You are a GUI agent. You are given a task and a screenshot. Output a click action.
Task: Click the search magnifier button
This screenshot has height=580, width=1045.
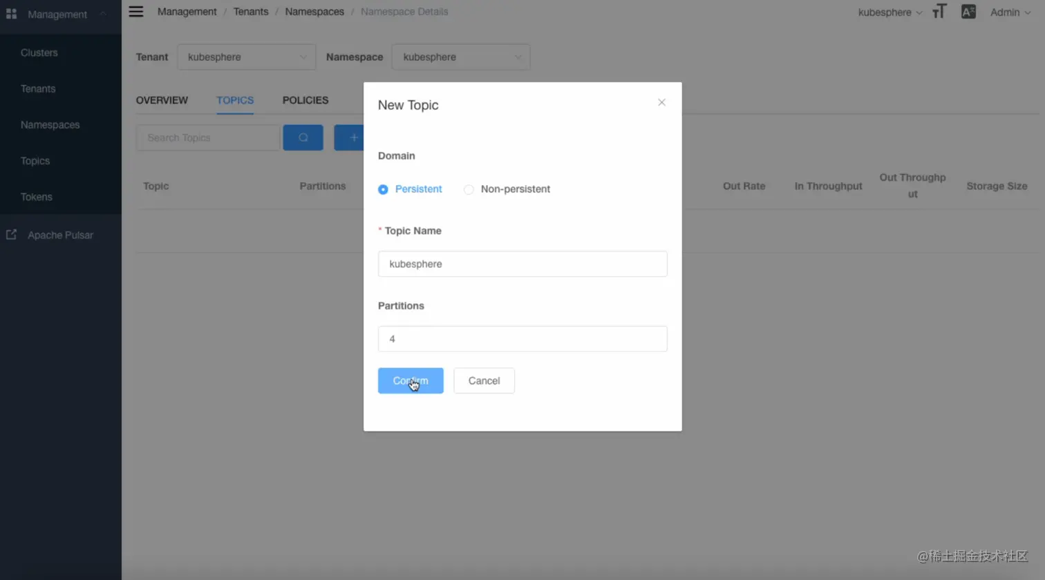[303, 137]
